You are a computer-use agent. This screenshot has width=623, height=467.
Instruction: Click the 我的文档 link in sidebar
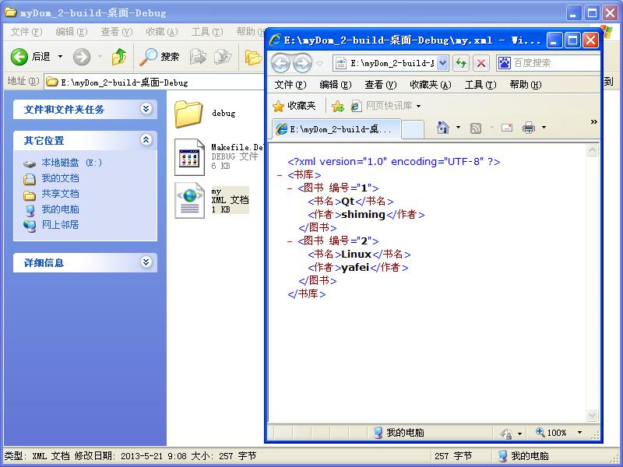60,178
